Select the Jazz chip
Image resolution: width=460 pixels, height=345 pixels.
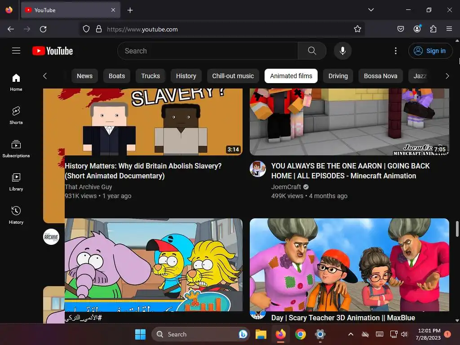(x=420, y=76)
